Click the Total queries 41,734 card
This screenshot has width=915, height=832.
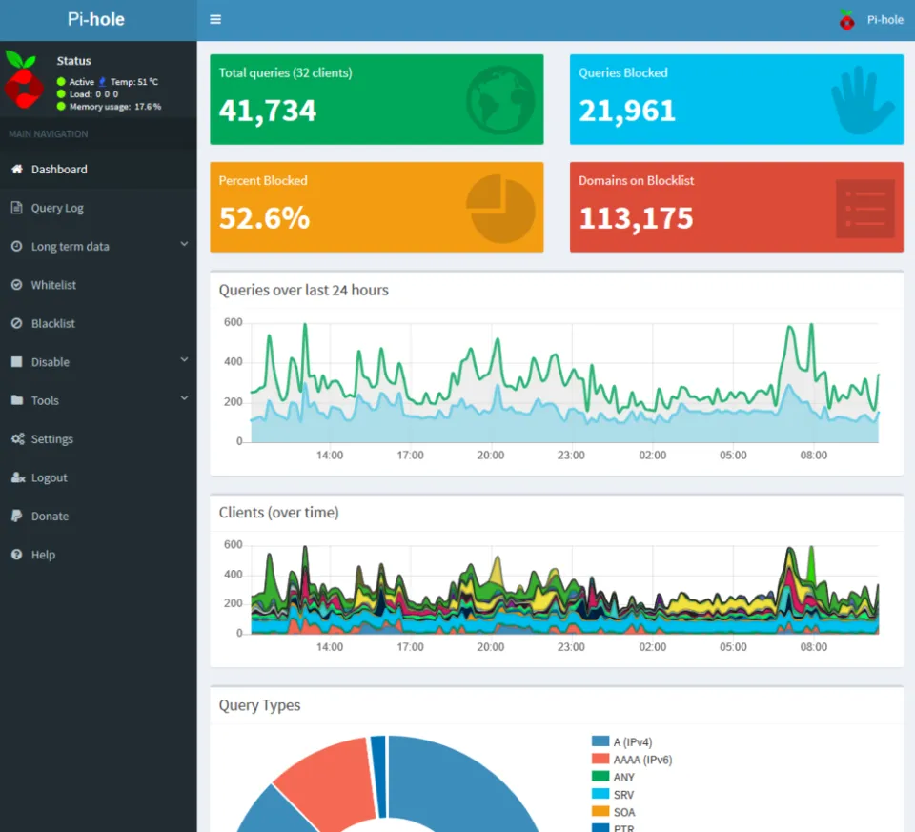[376, 99]
